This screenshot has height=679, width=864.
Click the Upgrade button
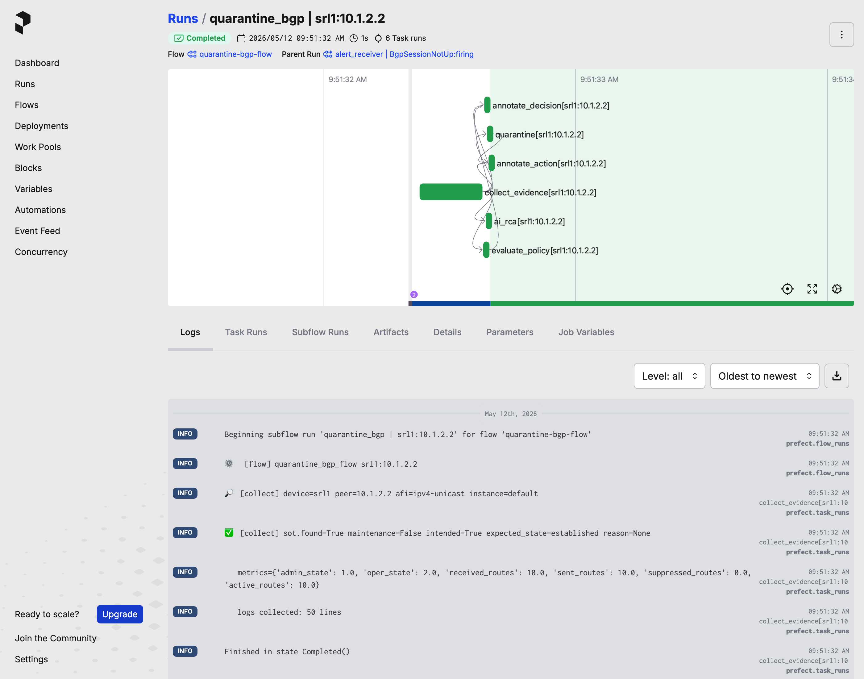point(120,614)
